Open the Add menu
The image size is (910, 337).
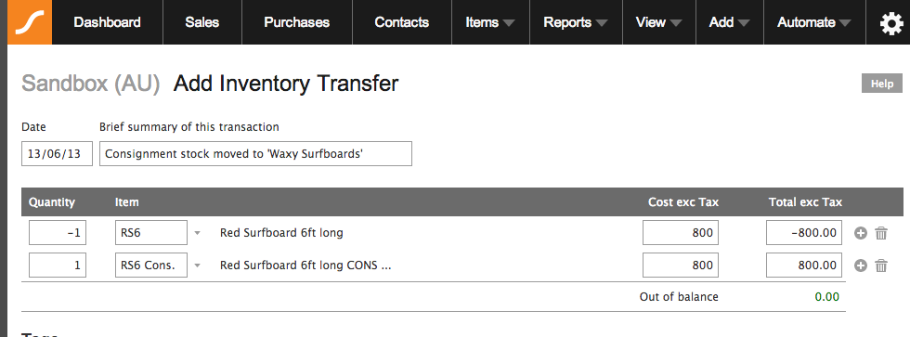pos(730,22)
